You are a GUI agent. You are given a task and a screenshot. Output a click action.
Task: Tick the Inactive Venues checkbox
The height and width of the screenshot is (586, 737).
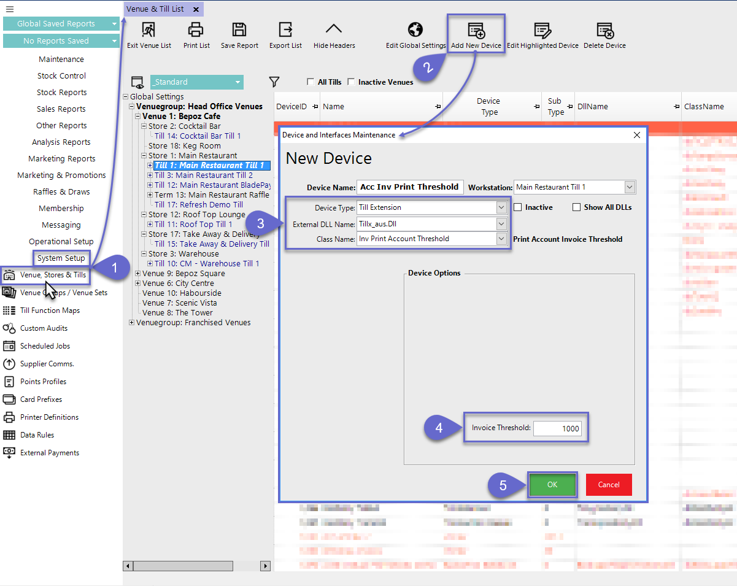point(351,82)
